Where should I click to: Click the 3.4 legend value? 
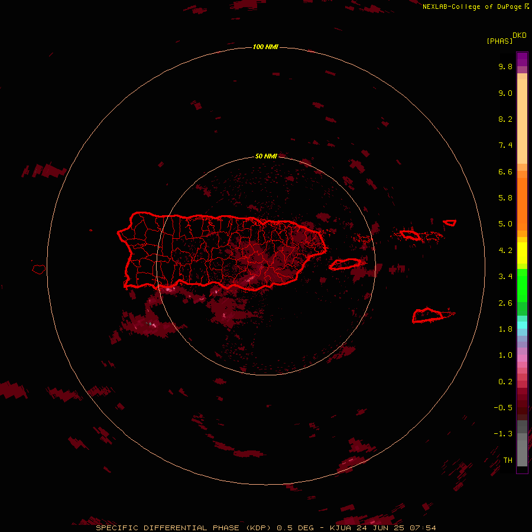(x=505, y=277)
